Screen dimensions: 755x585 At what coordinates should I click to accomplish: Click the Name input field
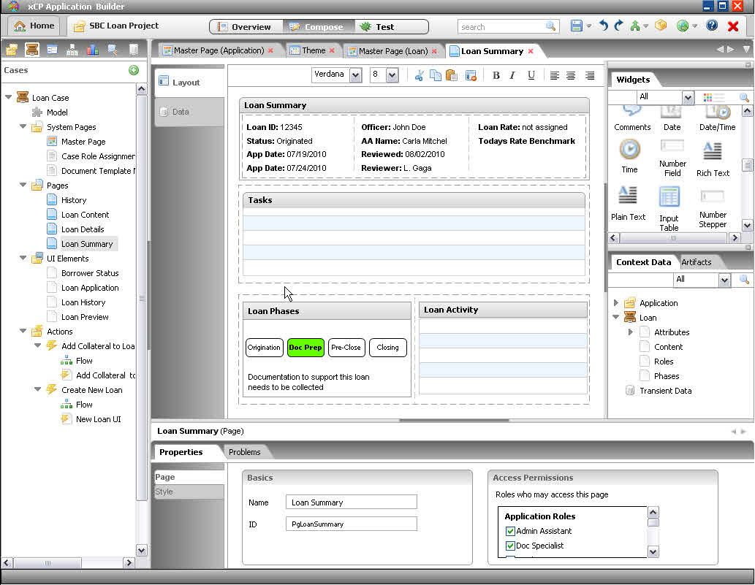click(351, 502)
